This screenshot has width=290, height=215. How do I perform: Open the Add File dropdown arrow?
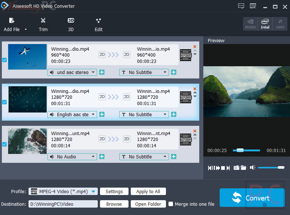tap(26, 29)
